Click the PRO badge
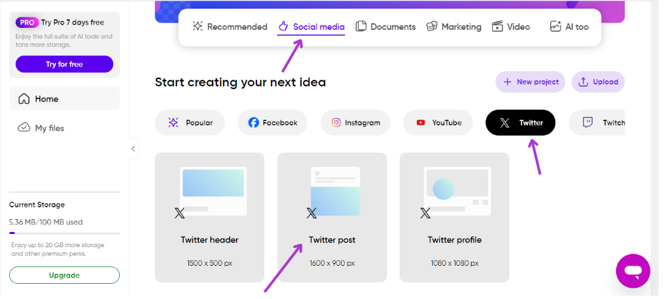The height and width of the screenshot is (299, 666). [x=27, y=23]
